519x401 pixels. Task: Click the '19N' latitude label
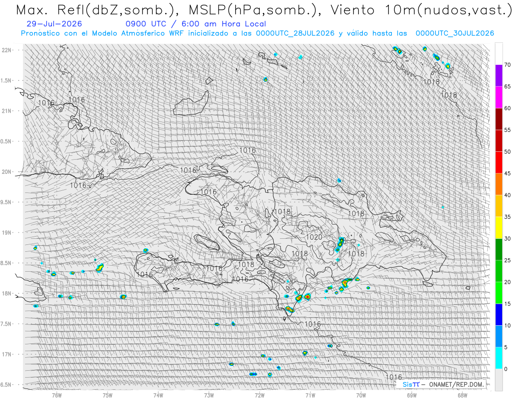6,233
